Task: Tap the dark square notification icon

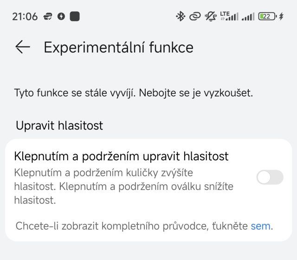Action: 74,17
